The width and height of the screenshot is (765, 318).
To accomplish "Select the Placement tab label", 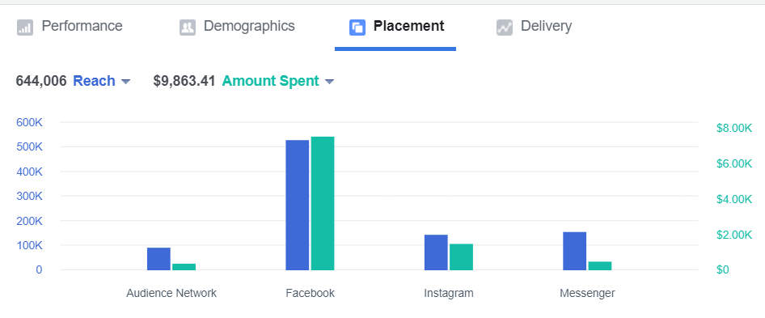I will pyautogui.click(x=409, y=26).
